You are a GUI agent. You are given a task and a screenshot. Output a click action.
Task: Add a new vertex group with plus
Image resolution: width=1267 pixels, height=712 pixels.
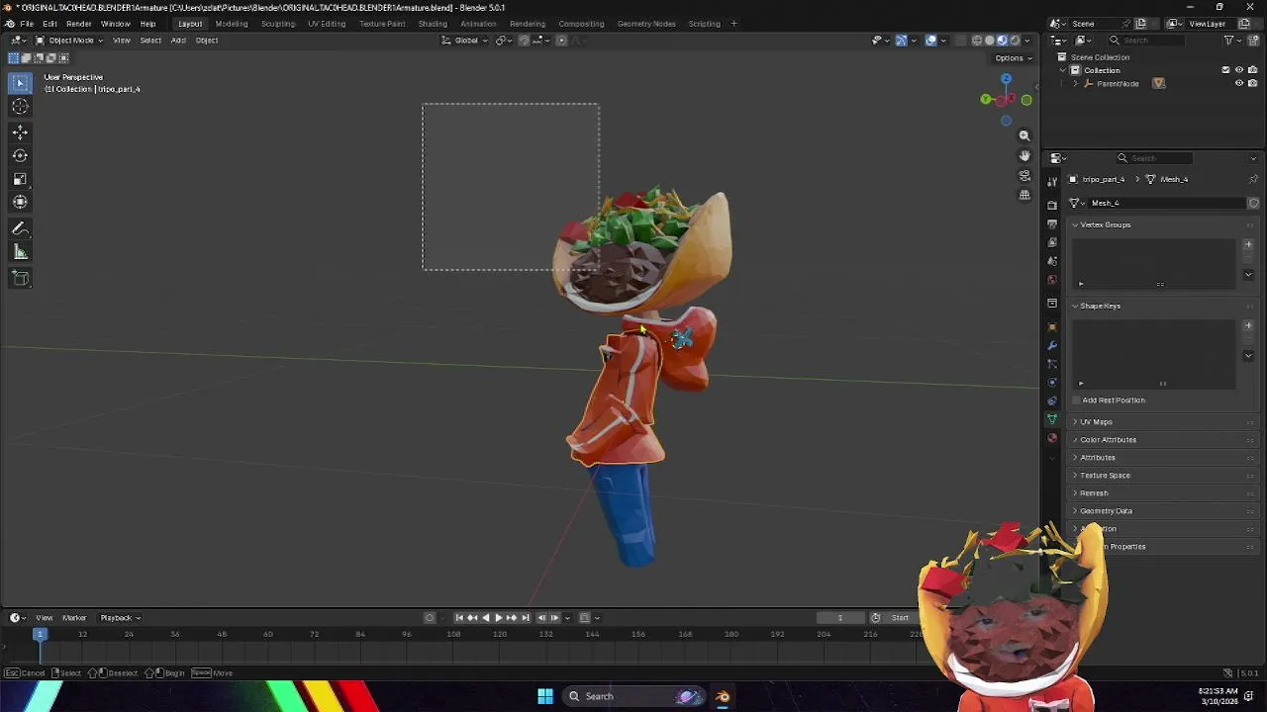(1248, 244)
